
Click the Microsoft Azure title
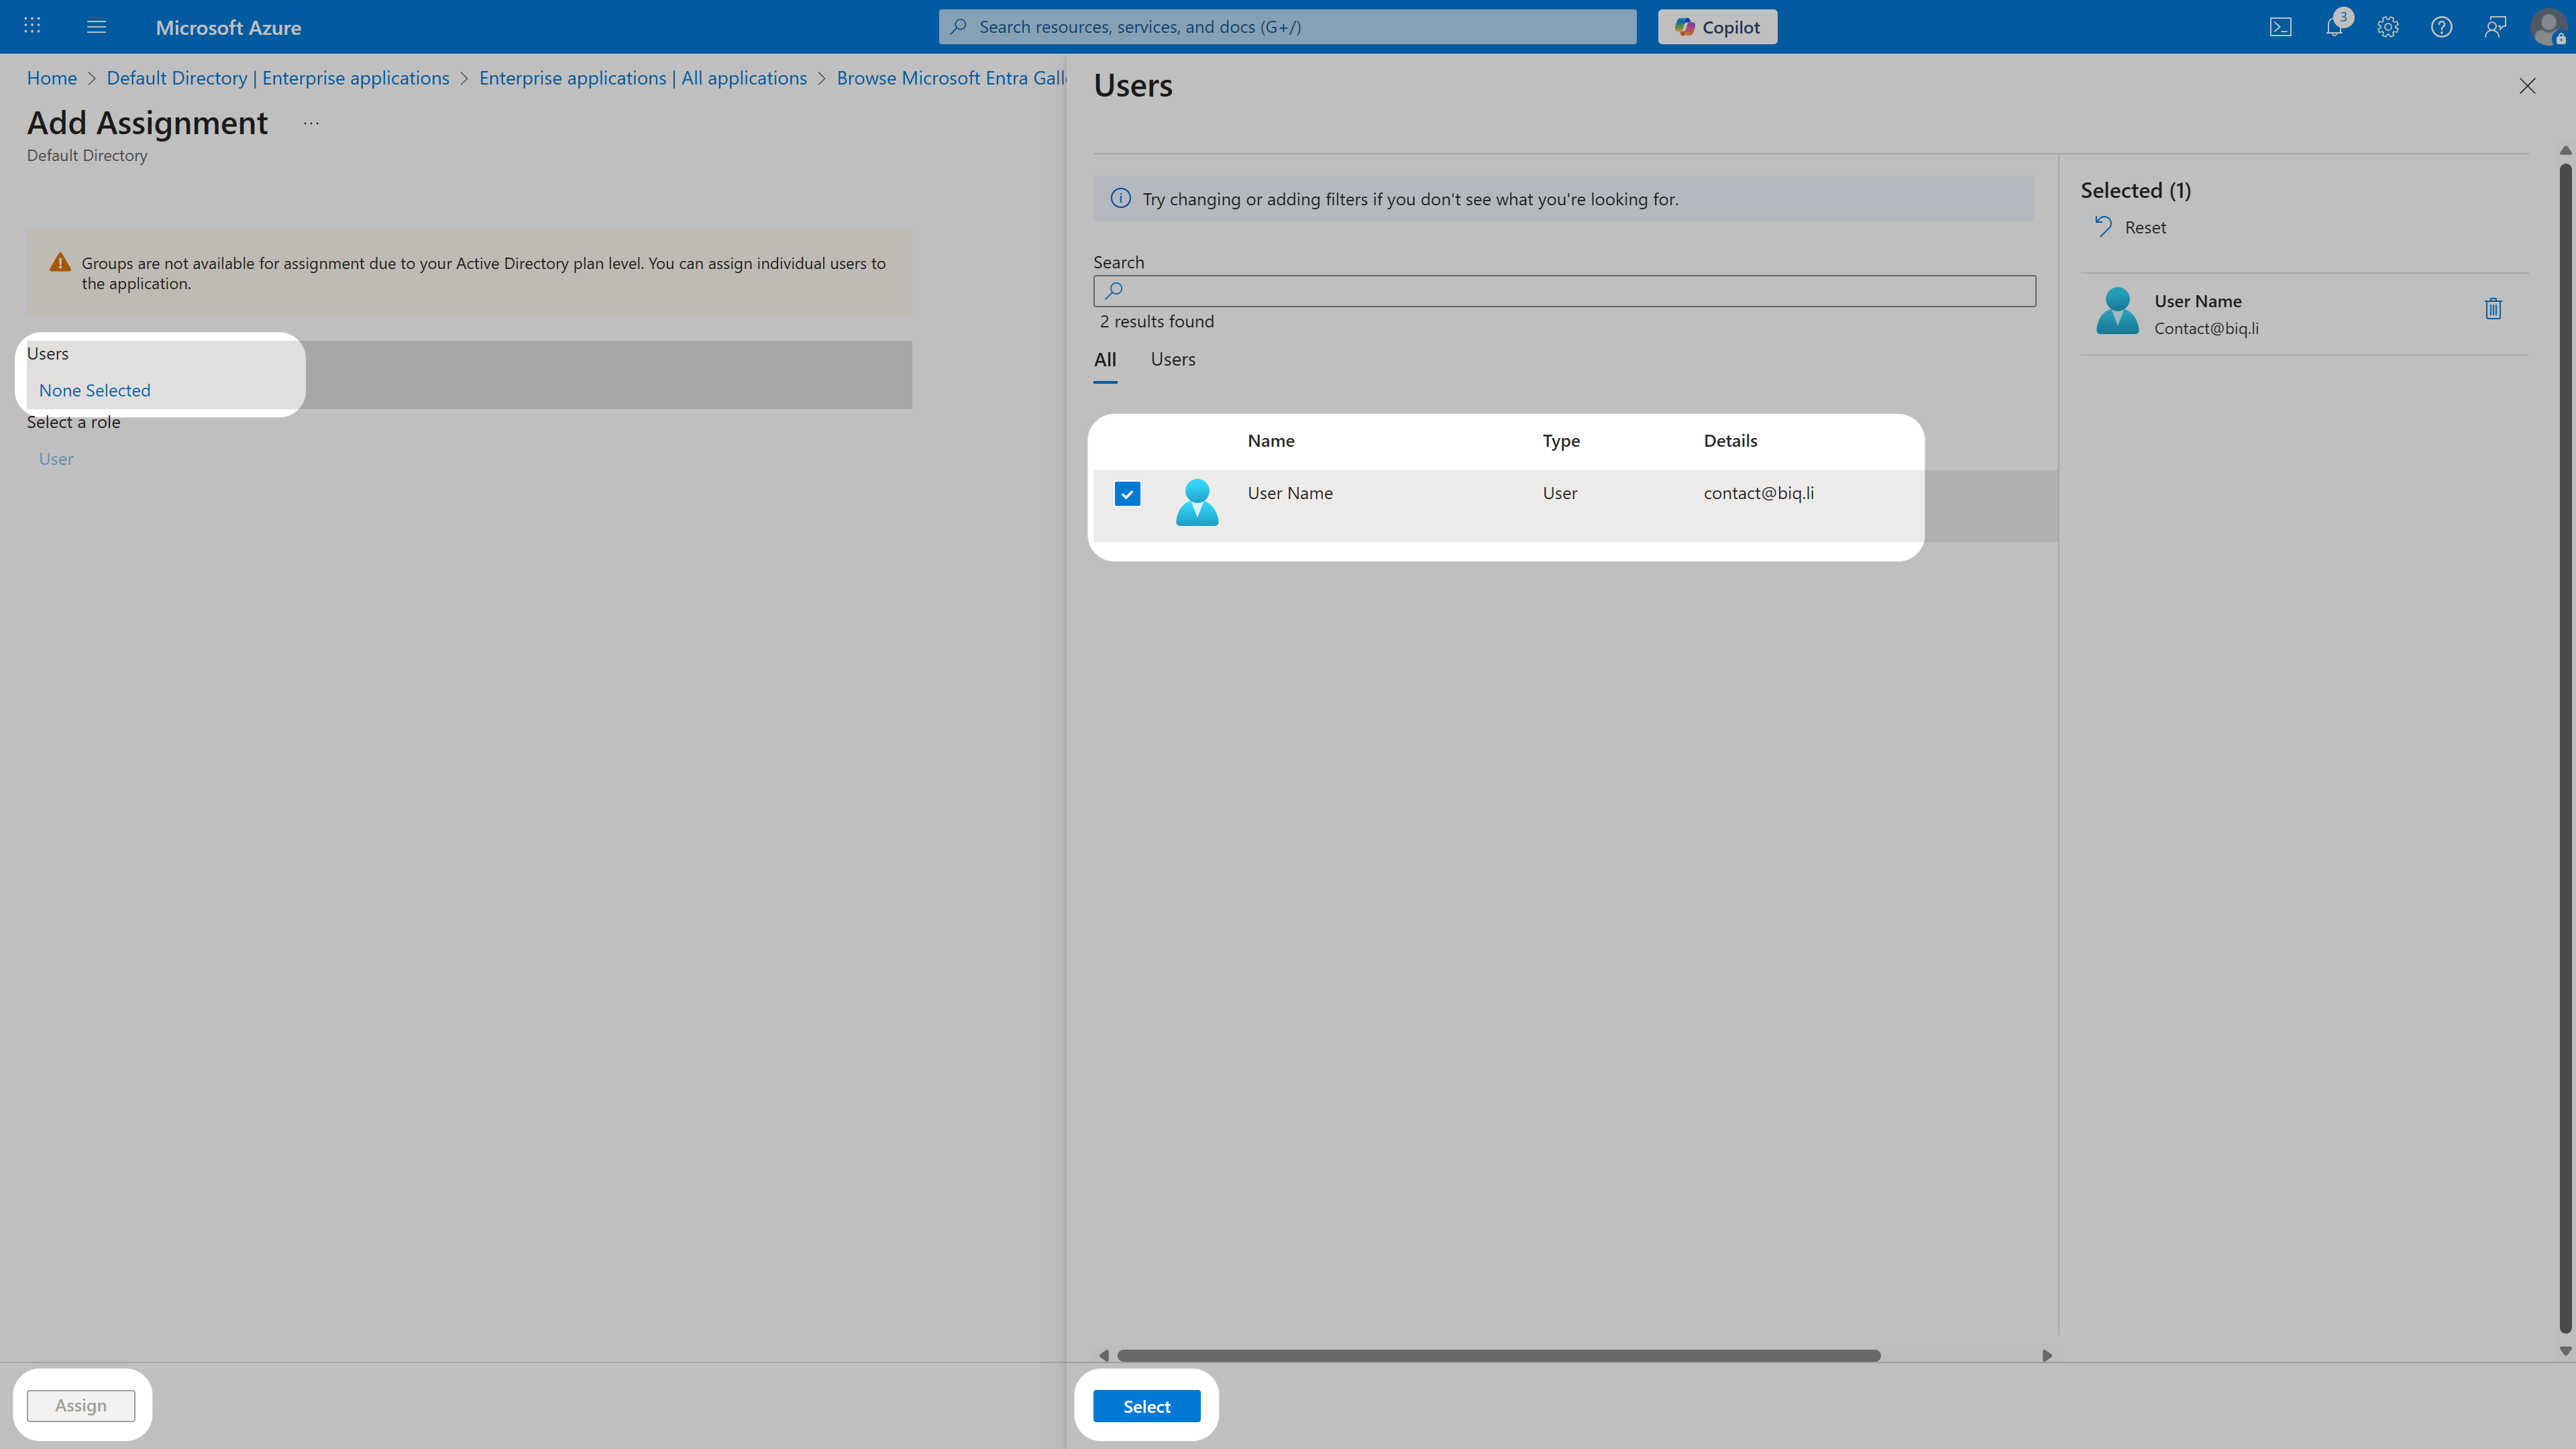click(228, 28)
